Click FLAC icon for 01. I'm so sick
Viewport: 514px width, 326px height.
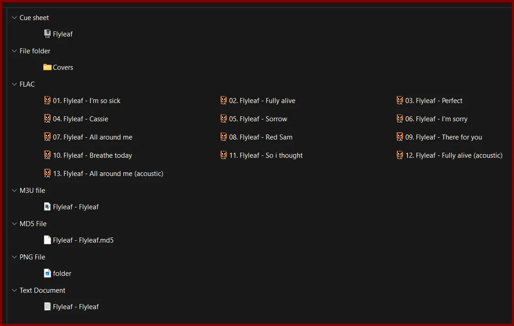[47, 100]
